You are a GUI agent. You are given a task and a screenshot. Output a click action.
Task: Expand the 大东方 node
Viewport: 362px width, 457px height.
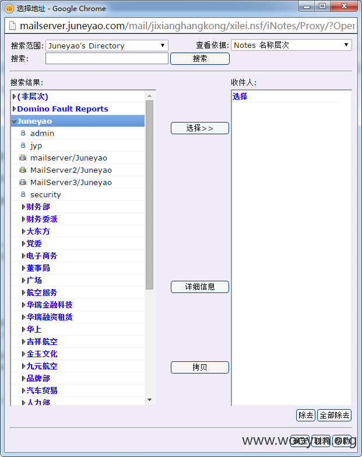[x=23, y=231]
